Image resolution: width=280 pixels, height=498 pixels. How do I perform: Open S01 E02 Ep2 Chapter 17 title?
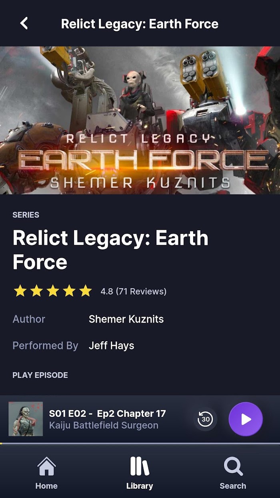tap(107, 414)
